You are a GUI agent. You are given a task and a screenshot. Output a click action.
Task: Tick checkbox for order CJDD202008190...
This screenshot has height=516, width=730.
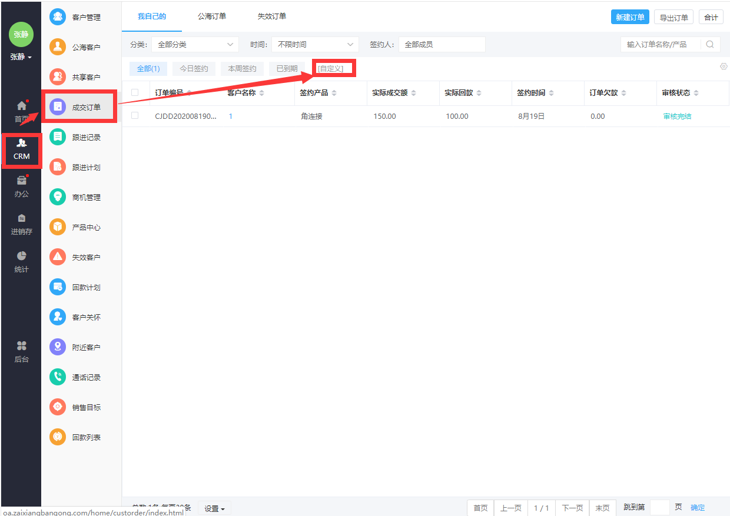point(135,116)
